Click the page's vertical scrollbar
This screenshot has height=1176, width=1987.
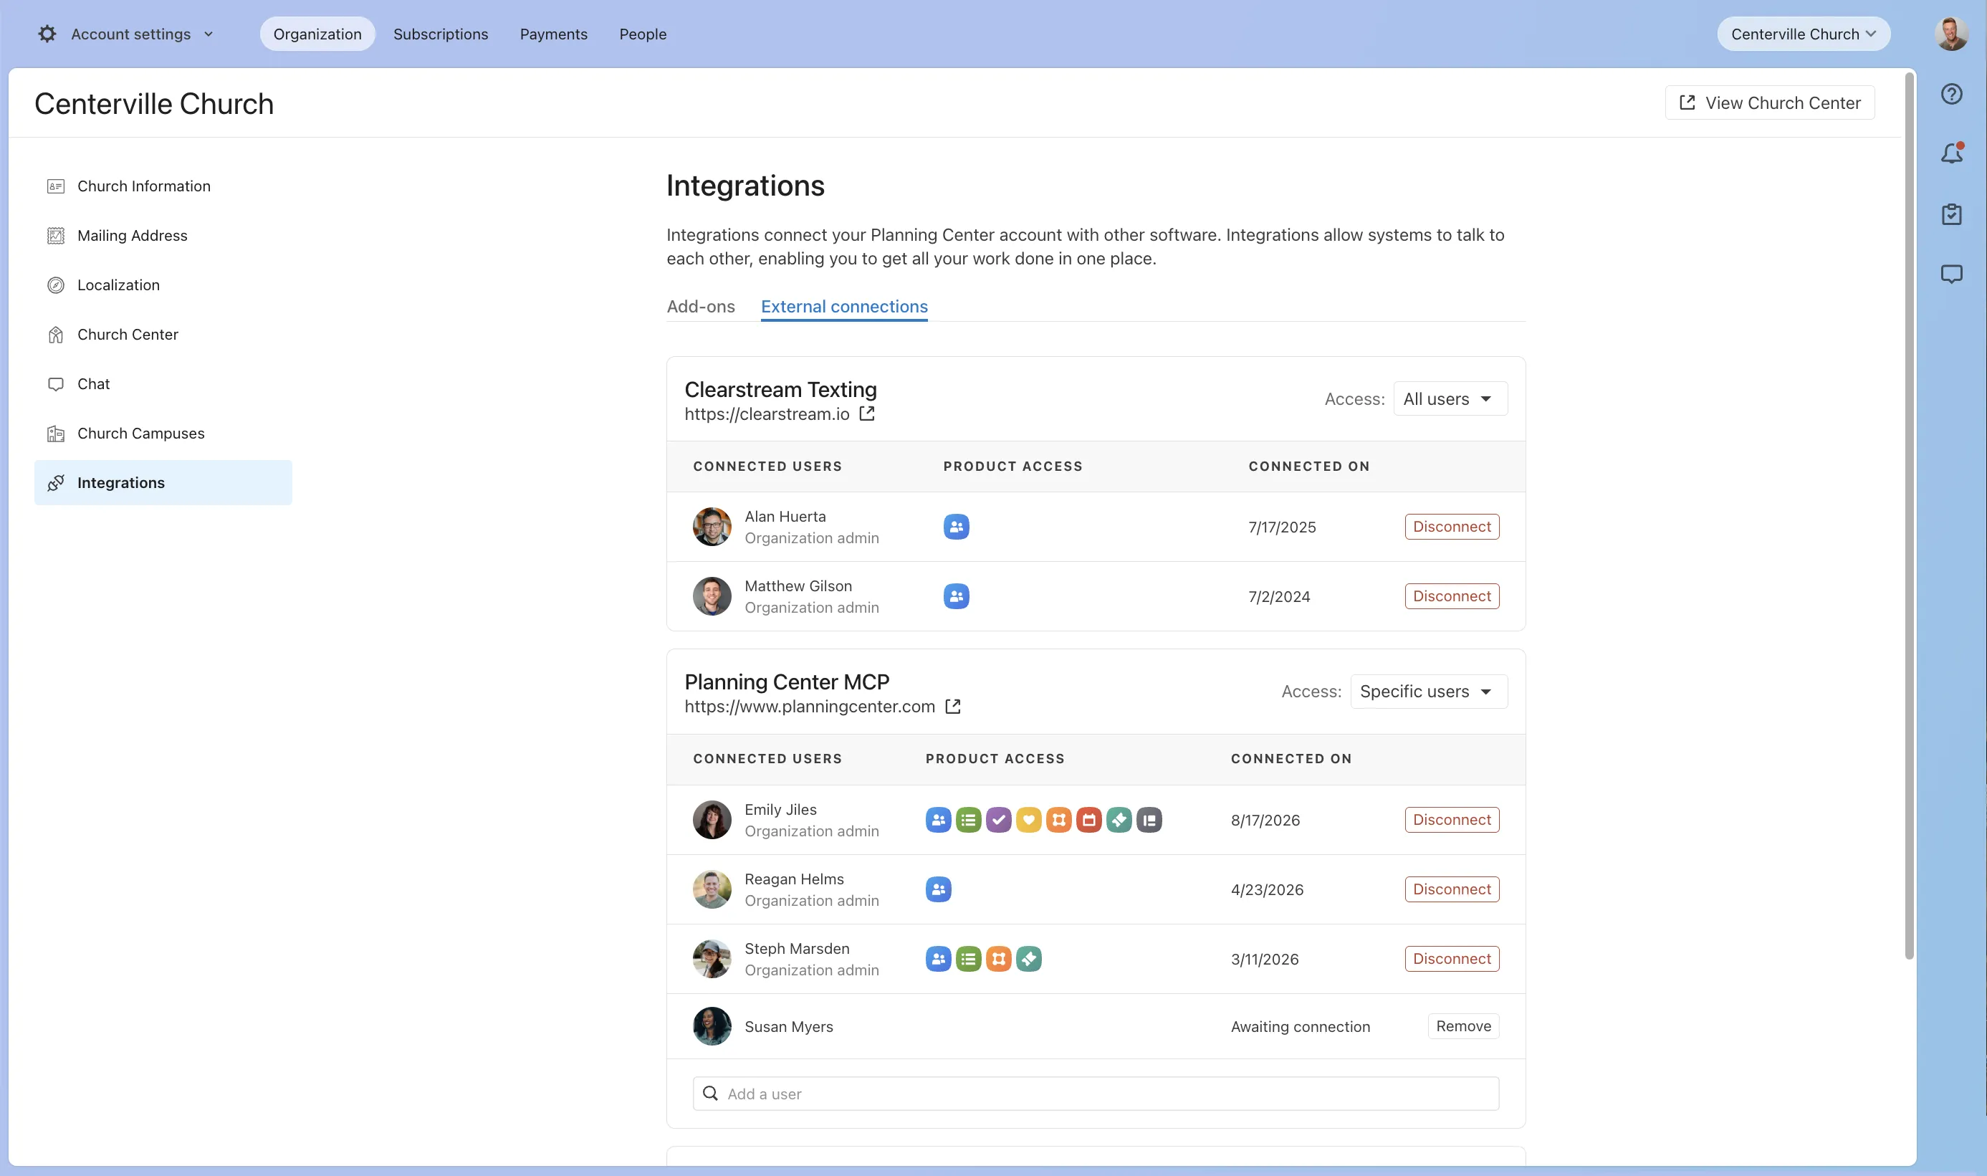pyautogui.click(x=1910, y=515)
